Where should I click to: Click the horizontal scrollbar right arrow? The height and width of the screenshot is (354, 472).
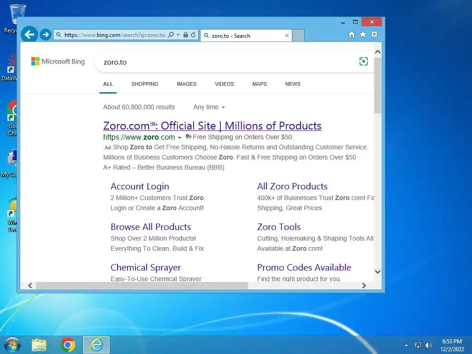[364, 285]
